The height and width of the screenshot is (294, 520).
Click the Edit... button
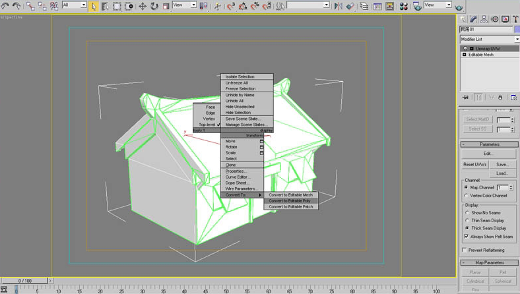488,154
